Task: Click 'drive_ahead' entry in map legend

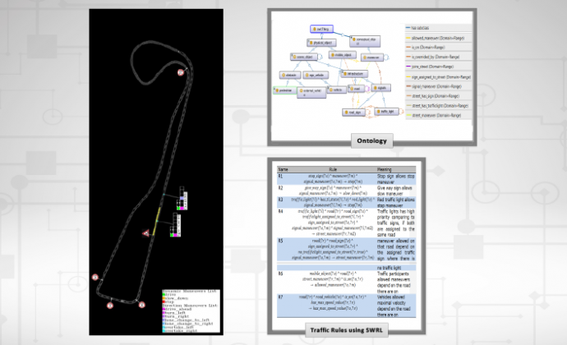Action: (177, 309)
